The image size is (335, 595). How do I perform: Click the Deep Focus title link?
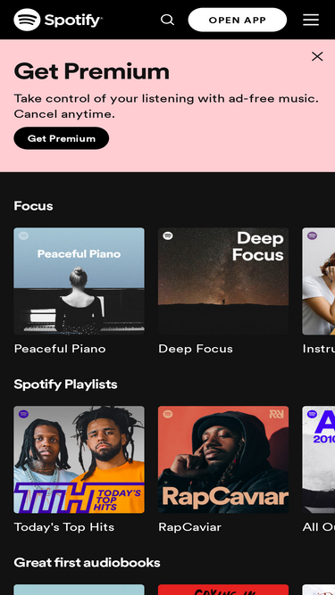(x=196, y=349)
